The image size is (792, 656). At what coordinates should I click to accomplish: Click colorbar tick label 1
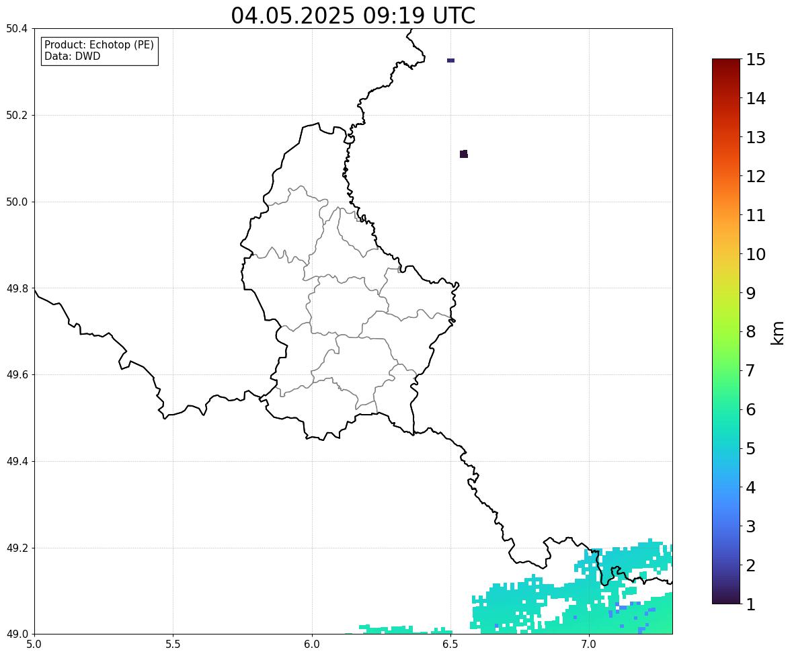pyautogui.click(x=751, y=604)
